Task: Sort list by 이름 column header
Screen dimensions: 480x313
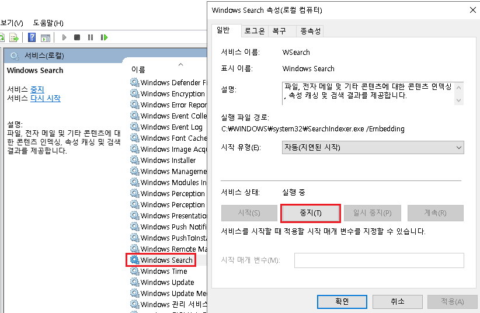Action: pos(138,69)
